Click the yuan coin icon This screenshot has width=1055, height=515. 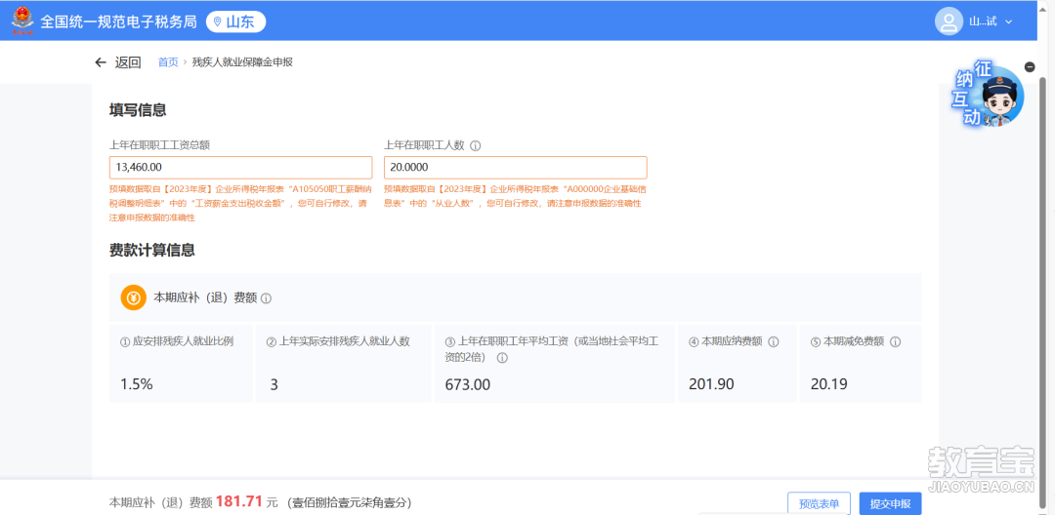[x=133, y=297]
